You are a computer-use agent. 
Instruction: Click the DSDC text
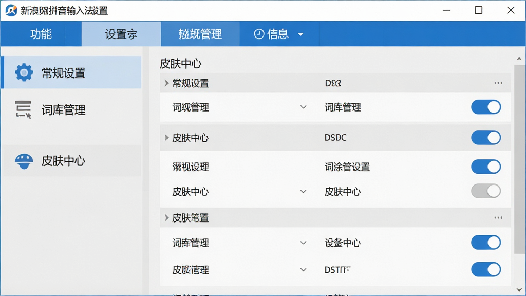pyautogui.click(x=335, y=138)
